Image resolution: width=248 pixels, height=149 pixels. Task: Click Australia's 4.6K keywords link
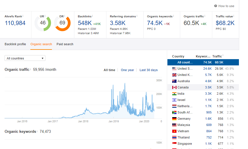coord(208,81)
